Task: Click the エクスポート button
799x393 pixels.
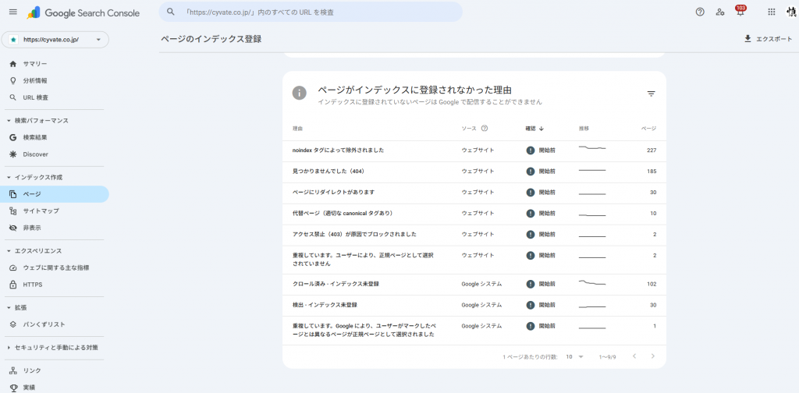Action: [768, 38]
